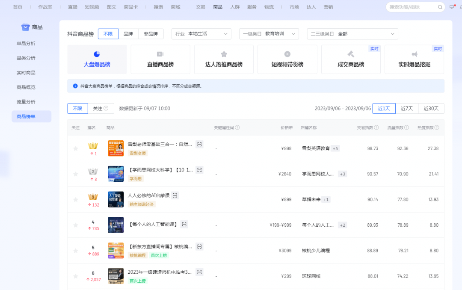
Task: Expand +2 shops beside 每个人的人工
Action: 342,225
